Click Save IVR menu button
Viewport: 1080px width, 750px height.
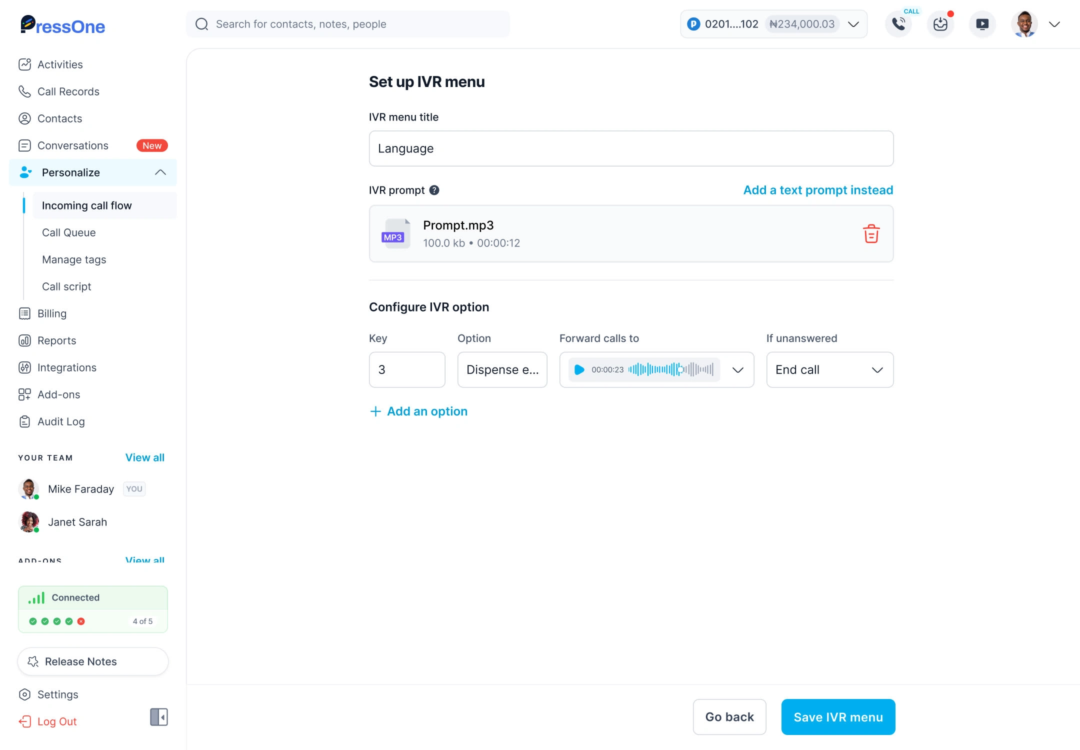(x=838, y=717)
